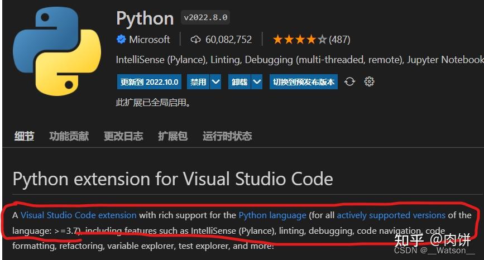Click the Python extension for Visual Studio Code heading

[173, 179]
